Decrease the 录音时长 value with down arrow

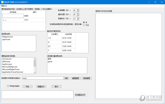(78, 19)
